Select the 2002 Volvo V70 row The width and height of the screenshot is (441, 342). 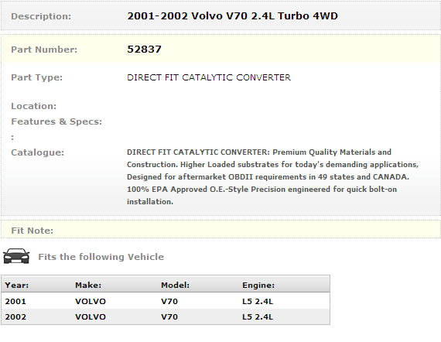pyautogui.click(x=166, y=316)
